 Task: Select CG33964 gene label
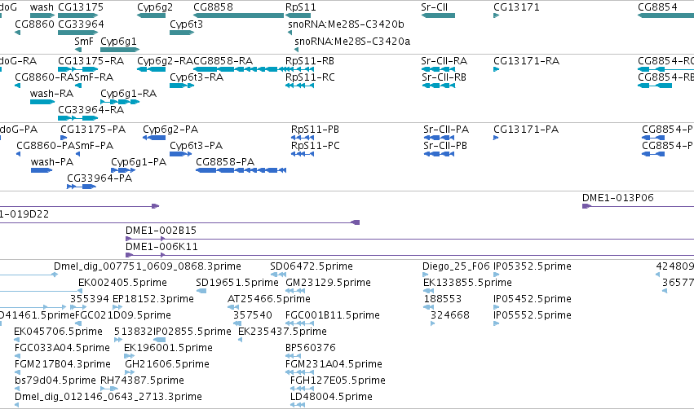pyautogui.click(x=81, y=24)
